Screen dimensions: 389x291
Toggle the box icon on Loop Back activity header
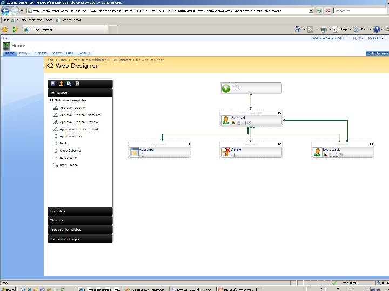click(x=371, y=144)
